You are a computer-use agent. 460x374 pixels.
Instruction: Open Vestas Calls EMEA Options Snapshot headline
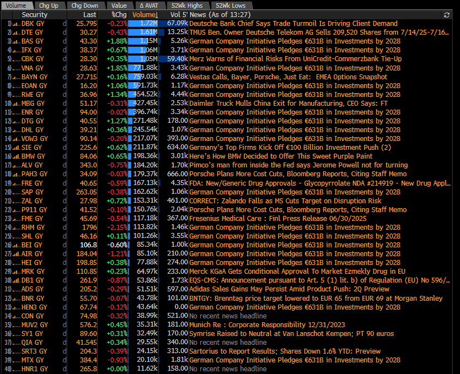(288, 77)
